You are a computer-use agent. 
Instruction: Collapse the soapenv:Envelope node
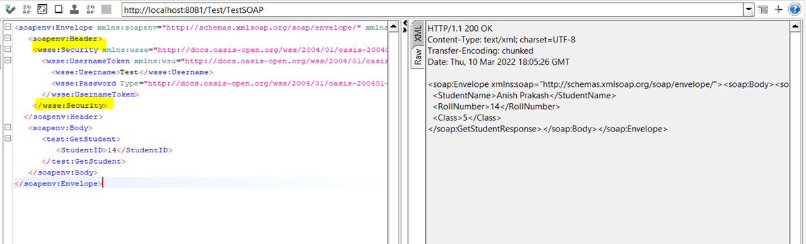click(7, 27)
